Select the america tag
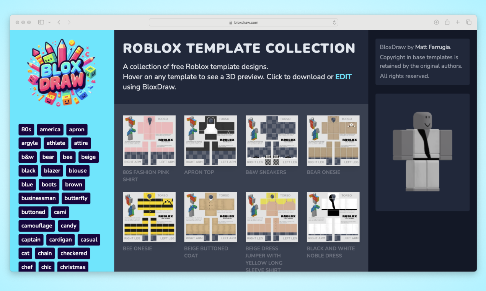The image size is (486, 291). tap(50, 129)
